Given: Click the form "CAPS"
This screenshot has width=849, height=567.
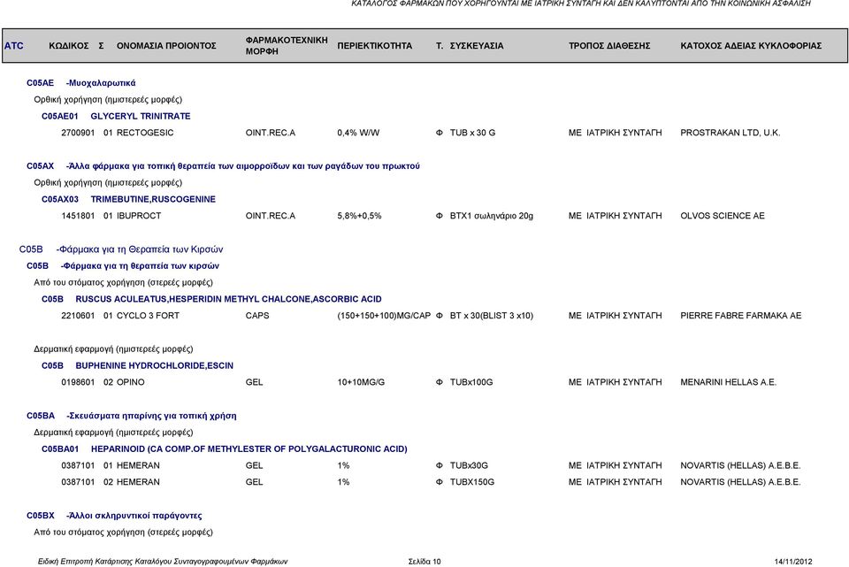Looking at the screenshot, I should point(257,316).
